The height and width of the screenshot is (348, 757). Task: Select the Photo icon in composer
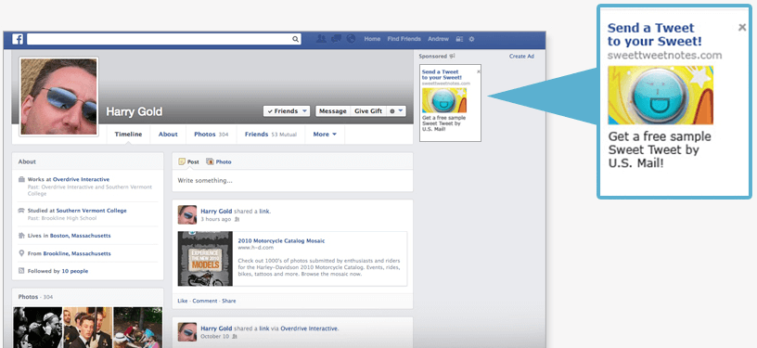pos(210,161)
